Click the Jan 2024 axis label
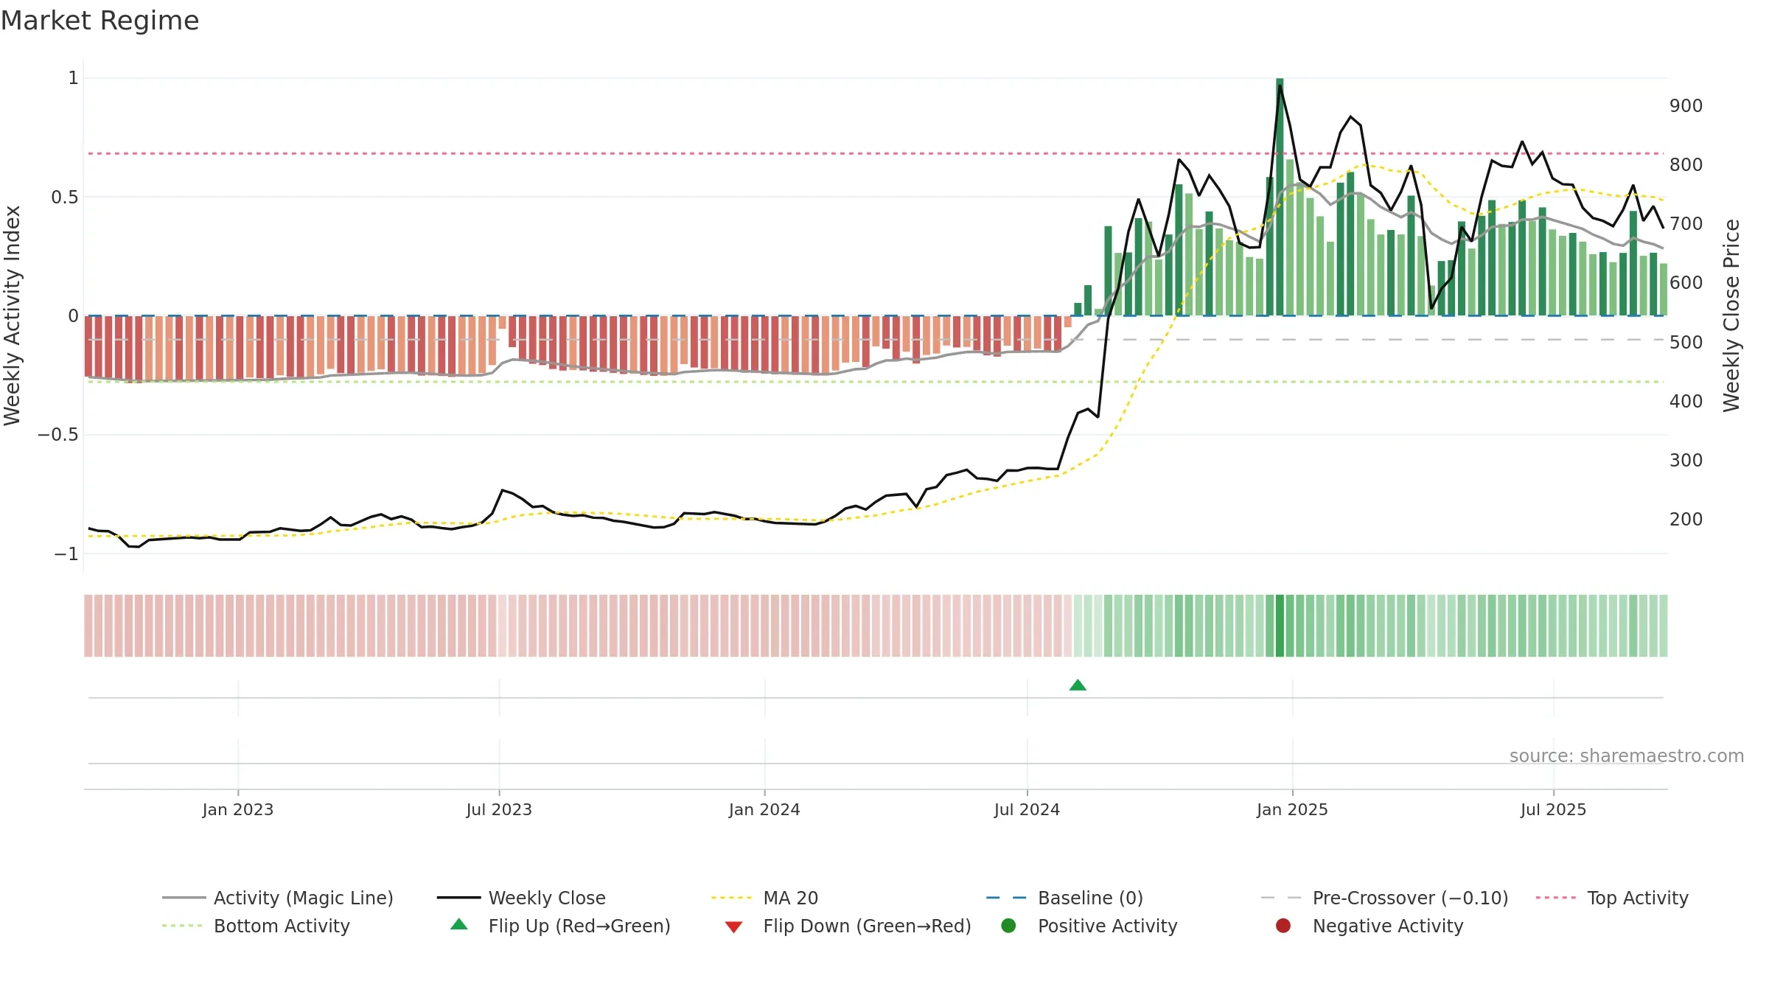This screenshot has height=995, width=1769. coord(764,809)
